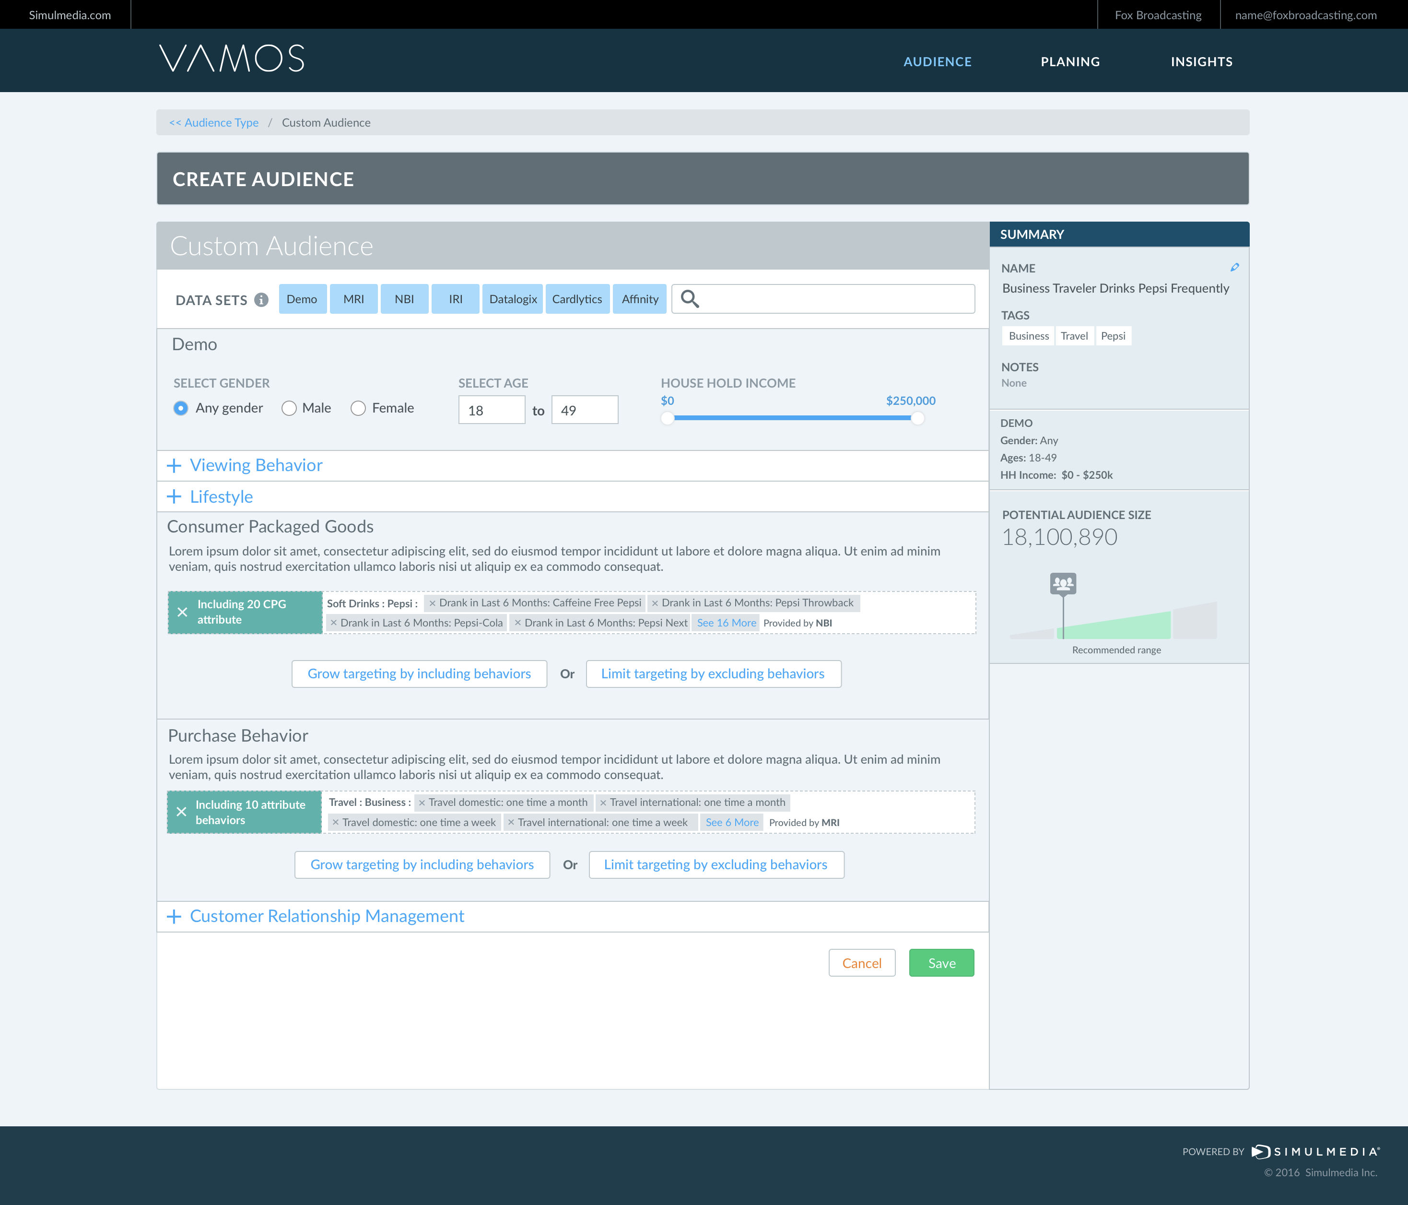The height and width of the screenshot is (1205, 1408).
Task: Click the income slider maximum handle
Action: (x=917, y=418)
